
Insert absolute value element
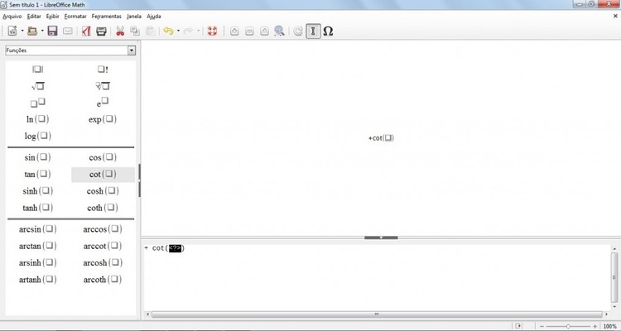click(37, 70)
